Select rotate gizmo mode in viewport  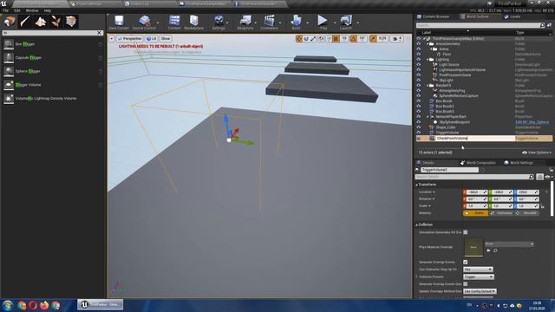tap(306, 38)
